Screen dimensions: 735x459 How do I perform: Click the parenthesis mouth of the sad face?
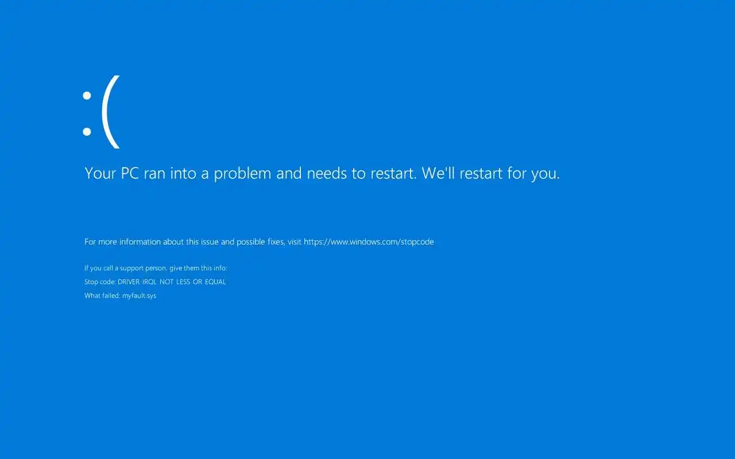[111, 112]
